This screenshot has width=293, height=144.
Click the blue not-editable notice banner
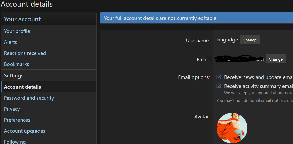coord(196,18)
